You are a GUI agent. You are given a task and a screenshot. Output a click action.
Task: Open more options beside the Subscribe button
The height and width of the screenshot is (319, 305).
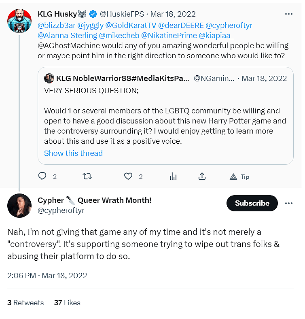(288, 203)
